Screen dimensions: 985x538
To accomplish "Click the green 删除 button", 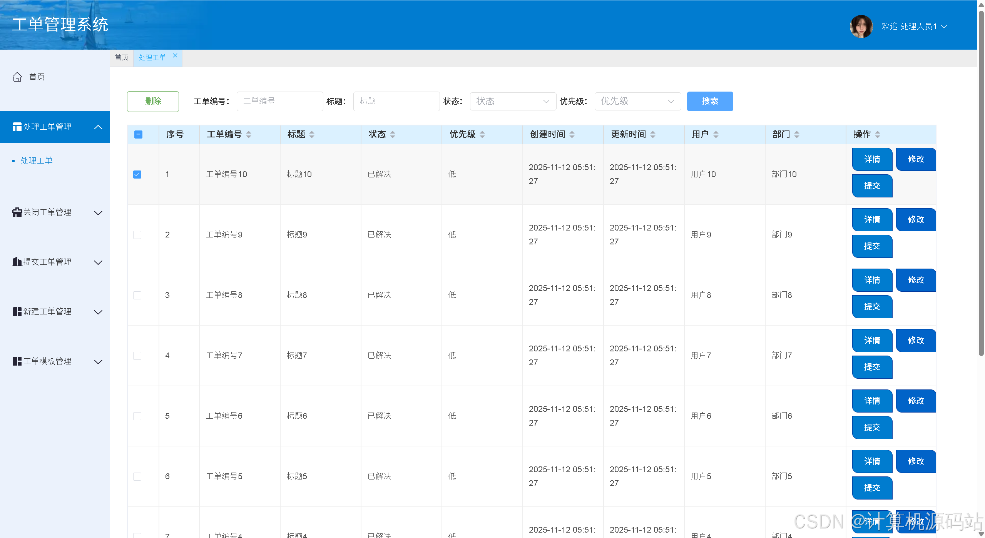I will (x=153, y=101).
